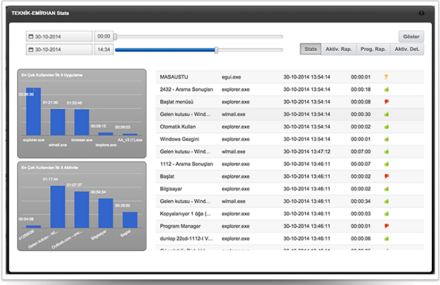Image resolution: width=440 pixels, height=285 pixels.
Task: Click thumbs-down icon on Başlat menüsü row
Action: [386, 102]
